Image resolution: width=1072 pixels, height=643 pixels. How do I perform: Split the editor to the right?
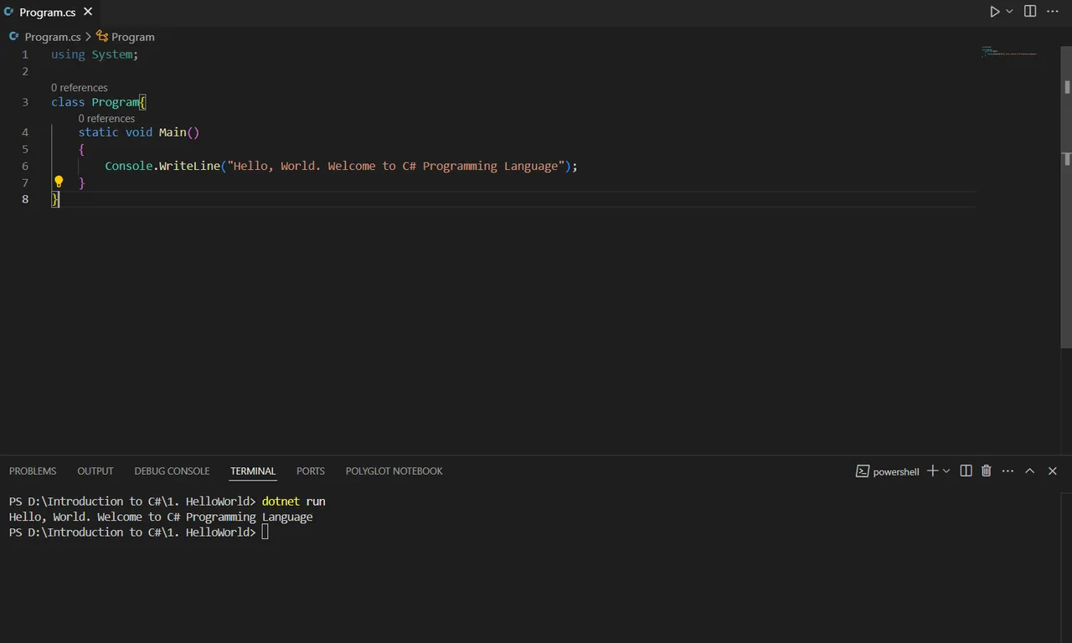[1030, 12]
